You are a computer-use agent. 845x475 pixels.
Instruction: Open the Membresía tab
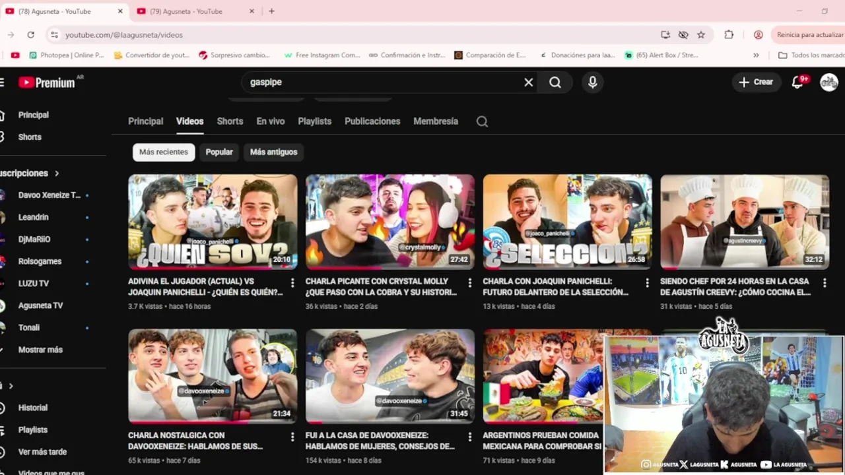436,121
